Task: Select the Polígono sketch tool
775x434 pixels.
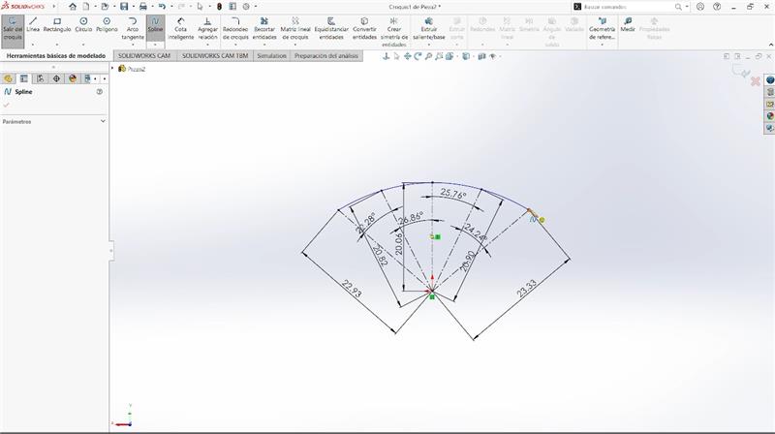Action: [107, 25]
